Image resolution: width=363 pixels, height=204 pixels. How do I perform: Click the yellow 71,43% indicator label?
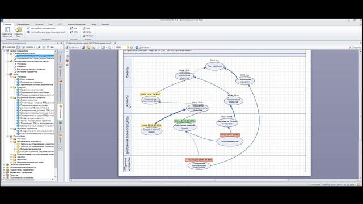150,95
